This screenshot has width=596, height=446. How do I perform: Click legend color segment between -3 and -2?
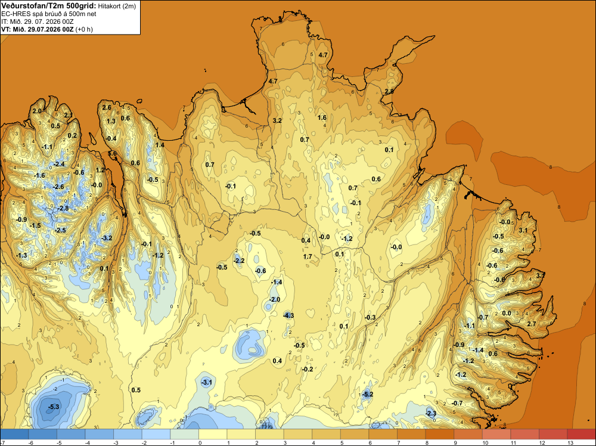(128, 434)
